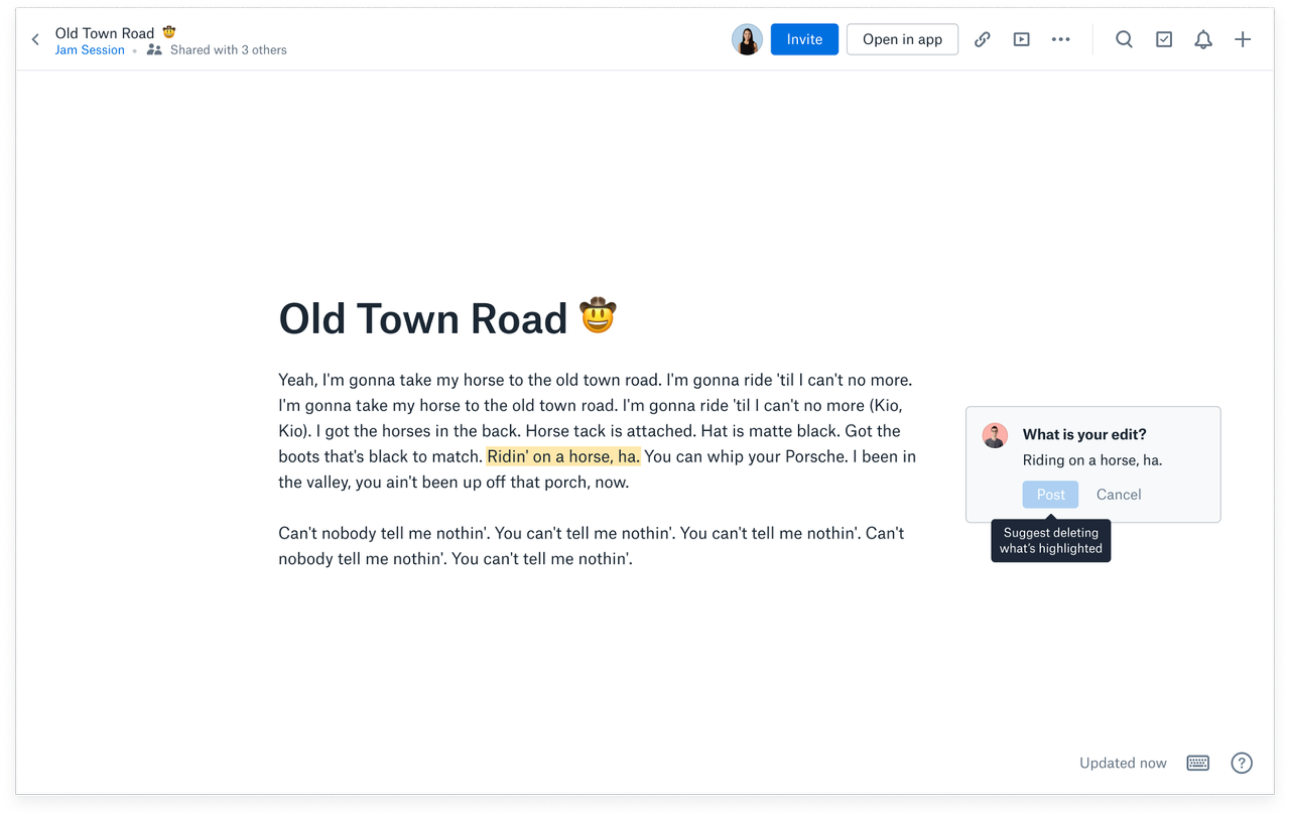
Task: Open the shared members people icon
Action: pyautogui.click(x=154, y=50)
